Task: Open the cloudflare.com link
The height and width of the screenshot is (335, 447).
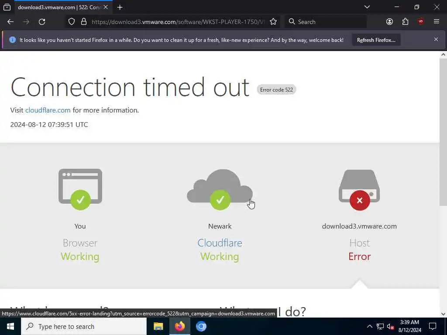Action: click(48, 110)
